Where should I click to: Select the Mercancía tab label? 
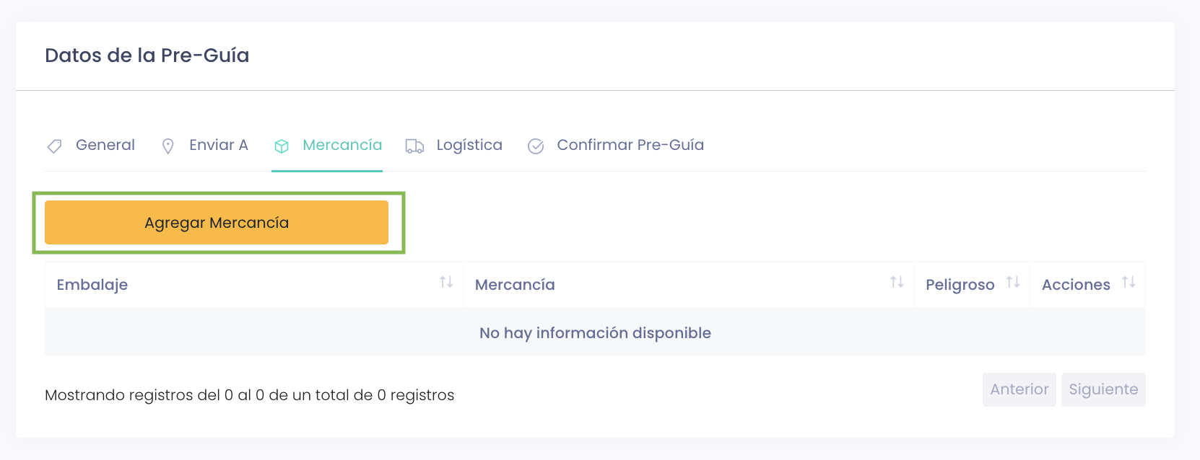[x=342, y=145]
